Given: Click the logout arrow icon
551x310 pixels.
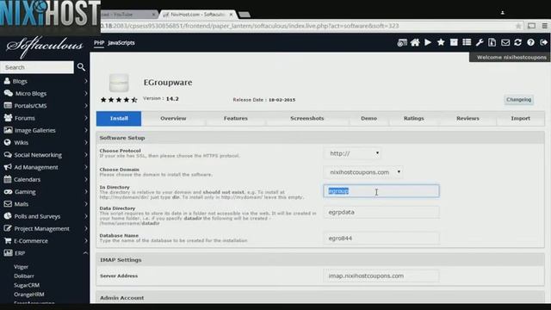Looking at the screenshot, I should (x=543, y=42).
